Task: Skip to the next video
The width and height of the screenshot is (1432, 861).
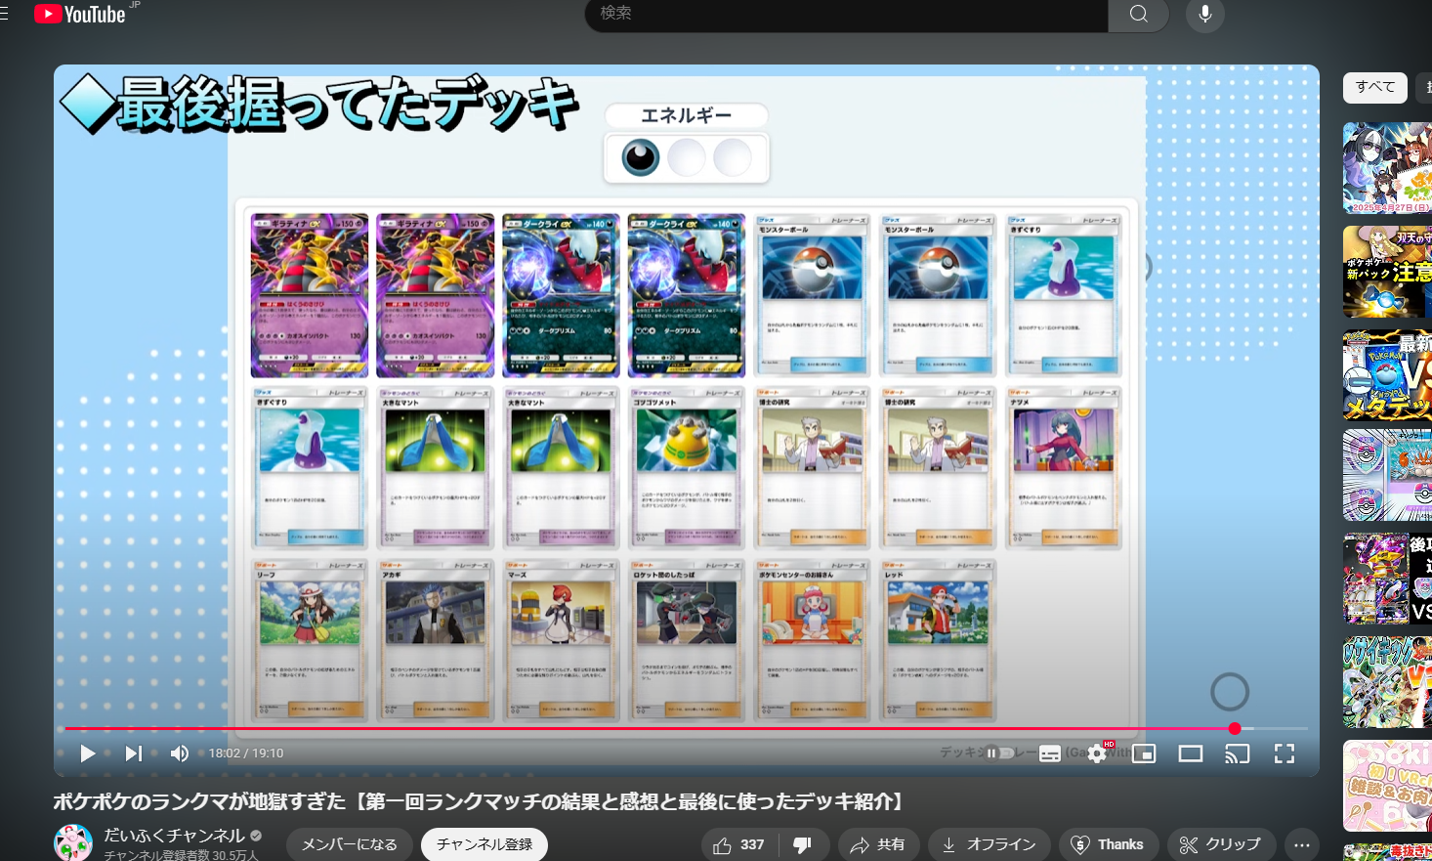Action: 134,753
